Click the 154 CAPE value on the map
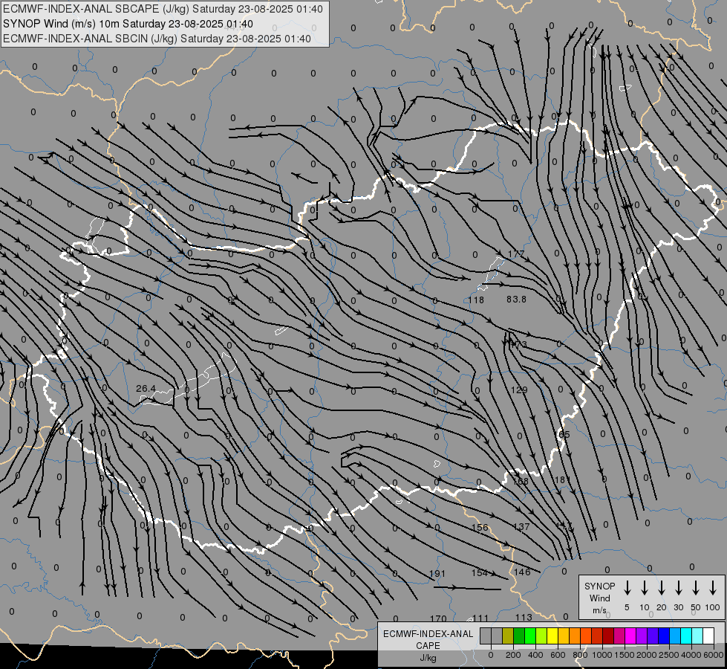This screenshot has height=669, width=727. click(x=480, y=573)
